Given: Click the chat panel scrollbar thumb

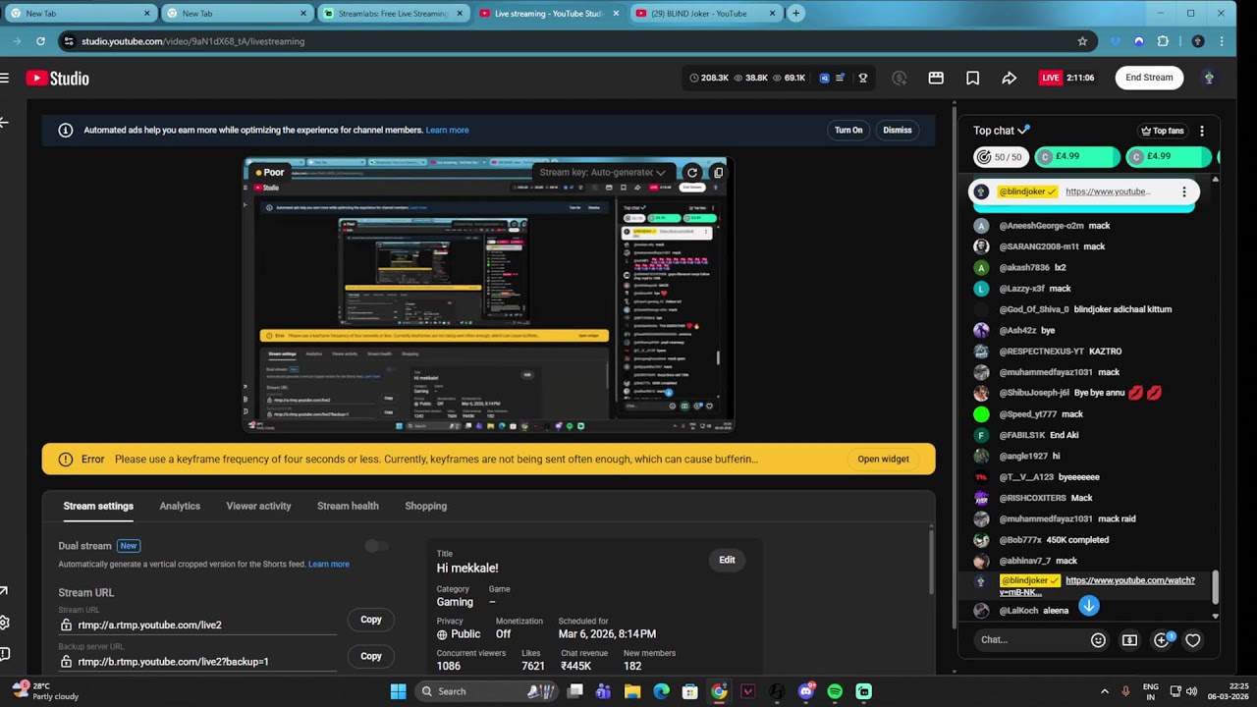Looking at the screenshot, I should tap(1215, 588).
